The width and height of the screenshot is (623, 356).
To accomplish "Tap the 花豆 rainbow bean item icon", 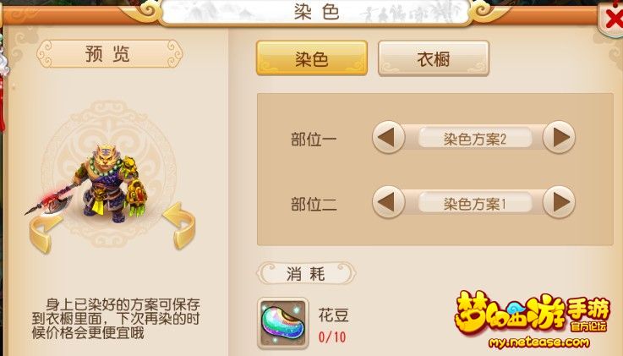I will click(x=283, y=323).
